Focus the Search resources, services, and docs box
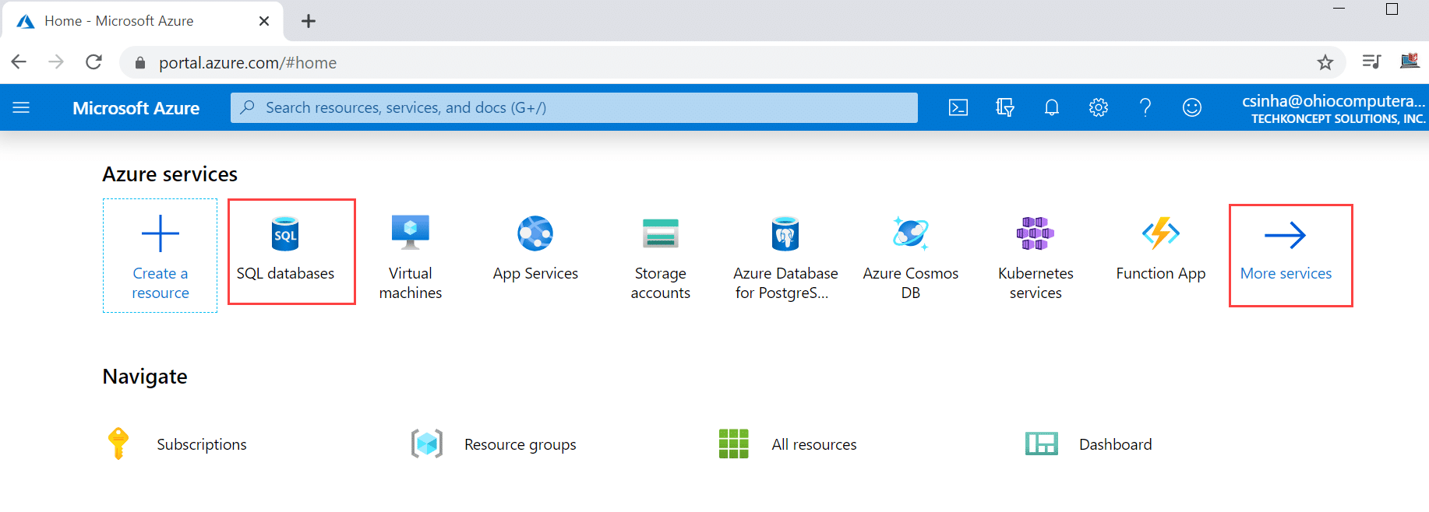This screenshot has height=512, width=1429. (574, 107)
